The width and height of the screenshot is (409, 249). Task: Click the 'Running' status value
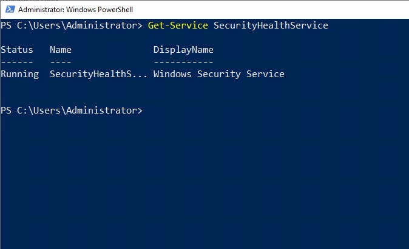tap(19, 74)
